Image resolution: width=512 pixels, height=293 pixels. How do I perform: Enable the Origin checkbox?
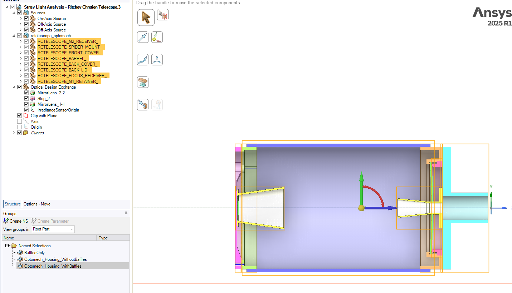19,127
